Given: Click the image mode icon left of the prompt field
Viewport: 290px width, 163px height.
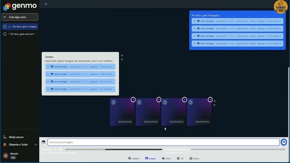Looking at the screenshot, I should click(x=43, y=142).
